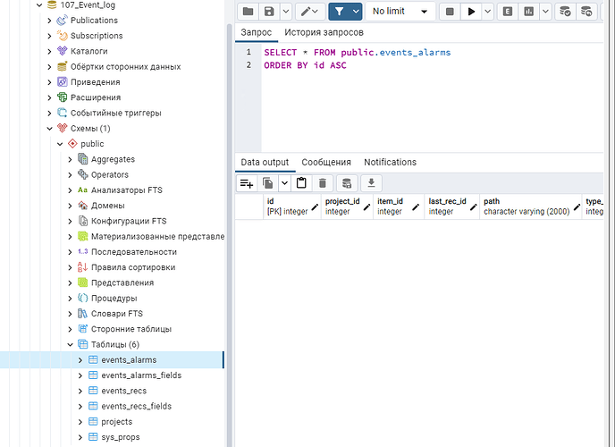This screenshot has height=447, width=615.
Task: Click the Explain query E button
Action: [508, 12]
